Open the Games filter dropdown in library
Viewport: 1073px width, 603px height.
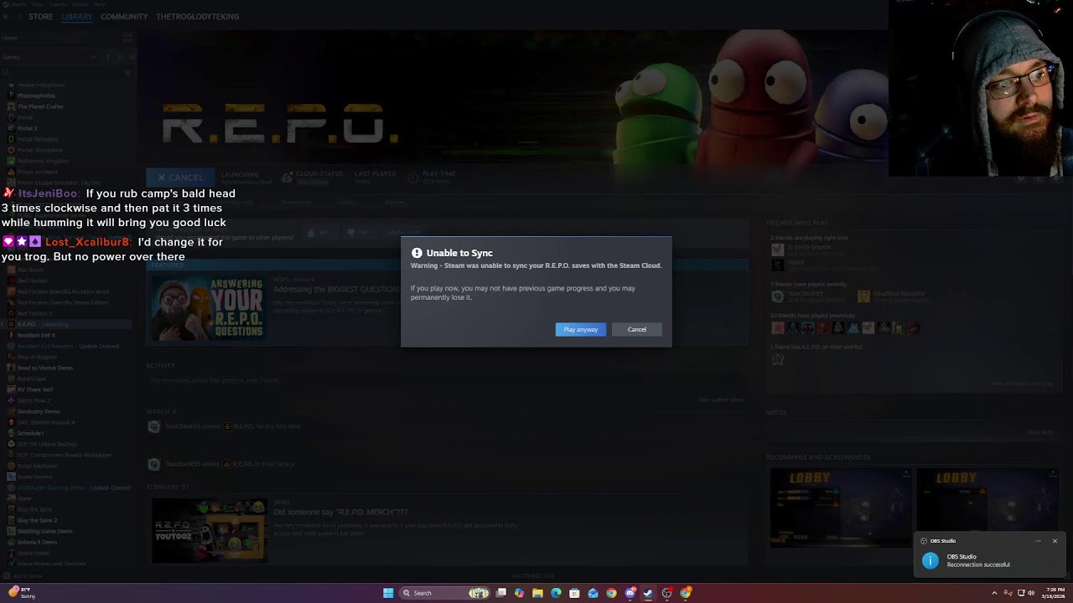(49, 57)
